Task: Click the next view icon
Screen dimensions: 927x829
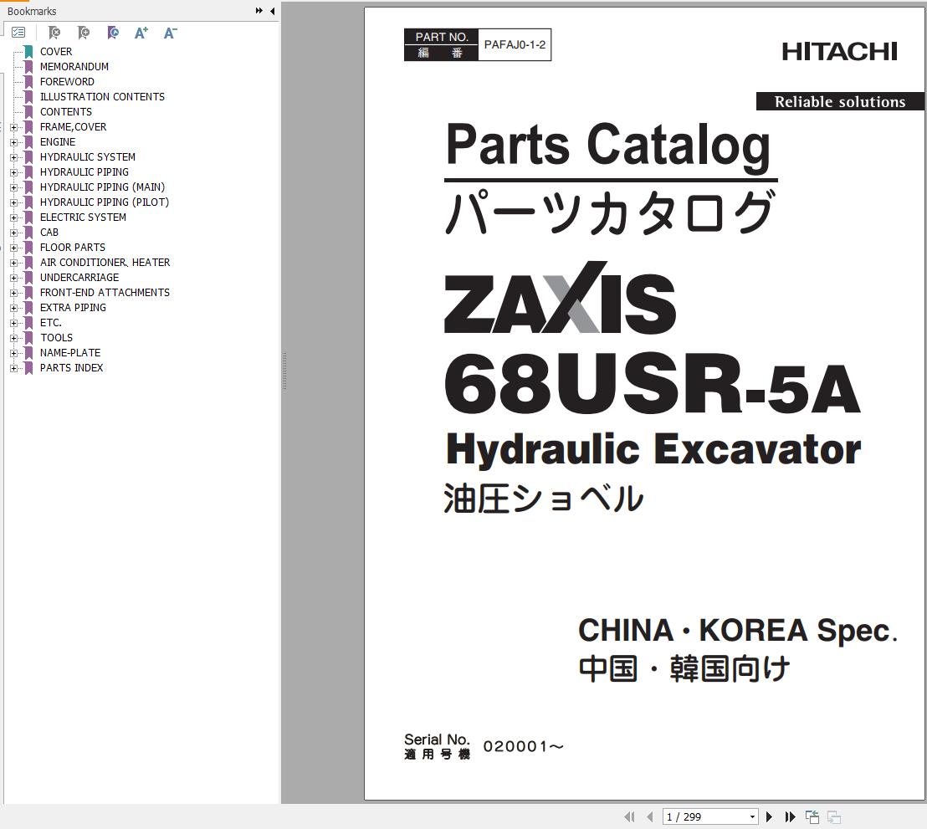Action: 834,816
